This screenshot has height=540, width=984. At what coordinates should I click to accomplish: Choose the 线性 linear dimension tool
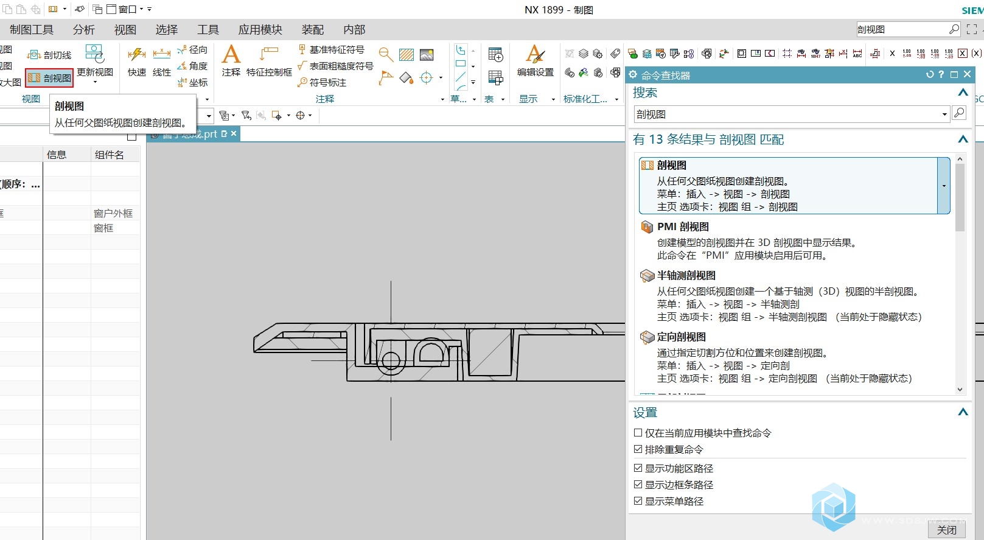(161, 61)
